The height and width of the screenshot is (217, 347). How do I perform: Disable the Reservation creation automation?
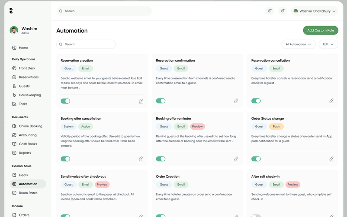pyautogui.click(x=65, y=101)
